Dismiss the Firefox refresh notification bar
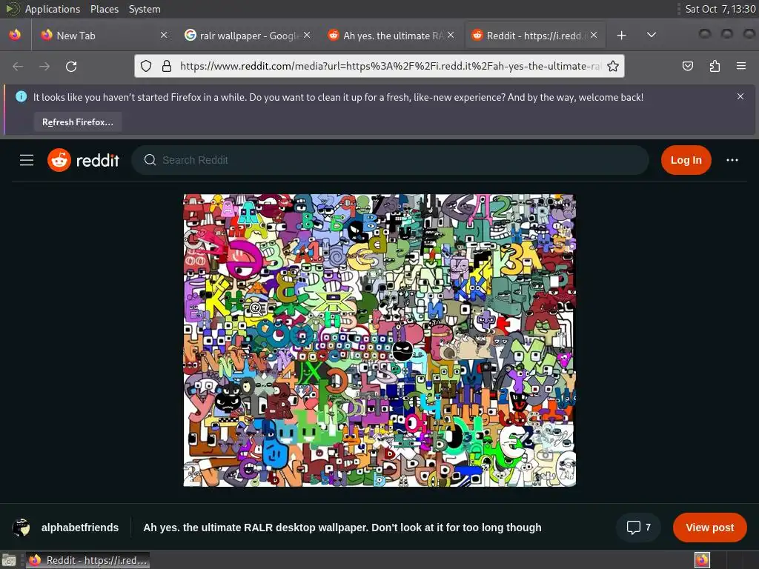Screen dimensions: 759x569 pyautogui.click(x=740, y=96)
